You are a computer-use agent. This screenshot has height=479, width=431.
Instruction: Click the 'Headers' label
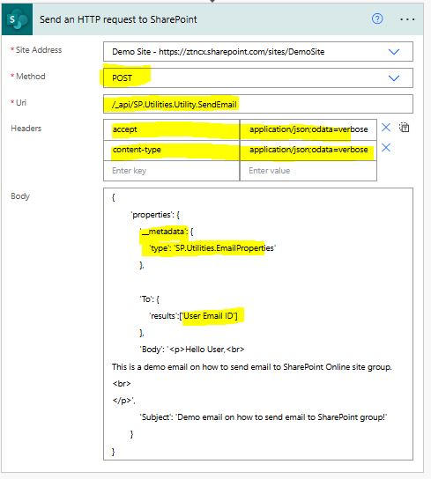coord(26,129)
